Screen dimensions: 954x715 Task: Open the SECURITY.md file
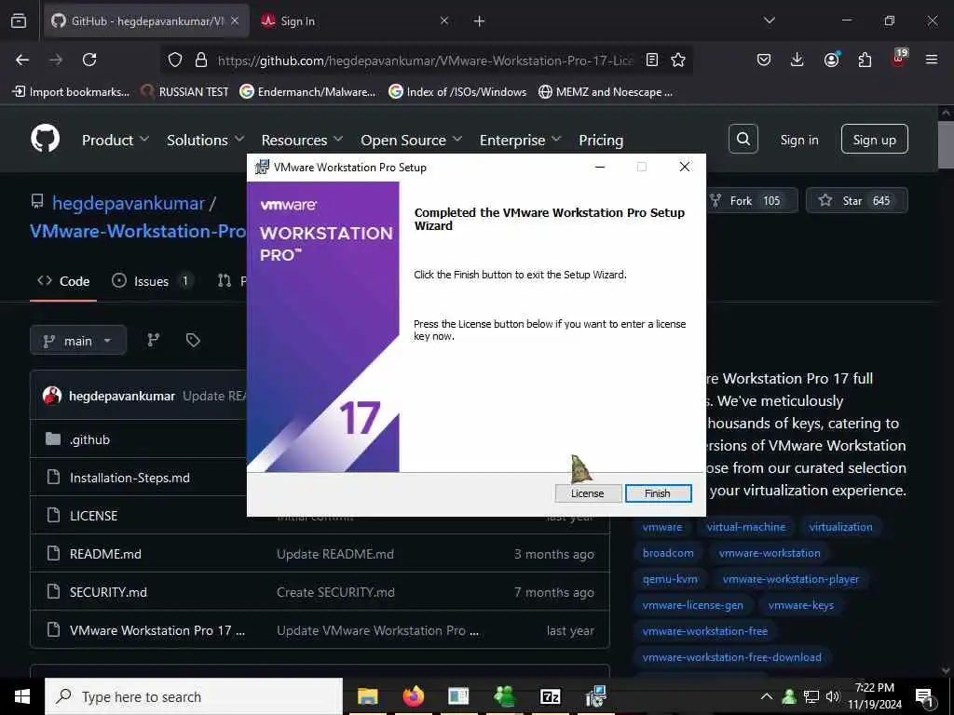click(x=108, y=592)
